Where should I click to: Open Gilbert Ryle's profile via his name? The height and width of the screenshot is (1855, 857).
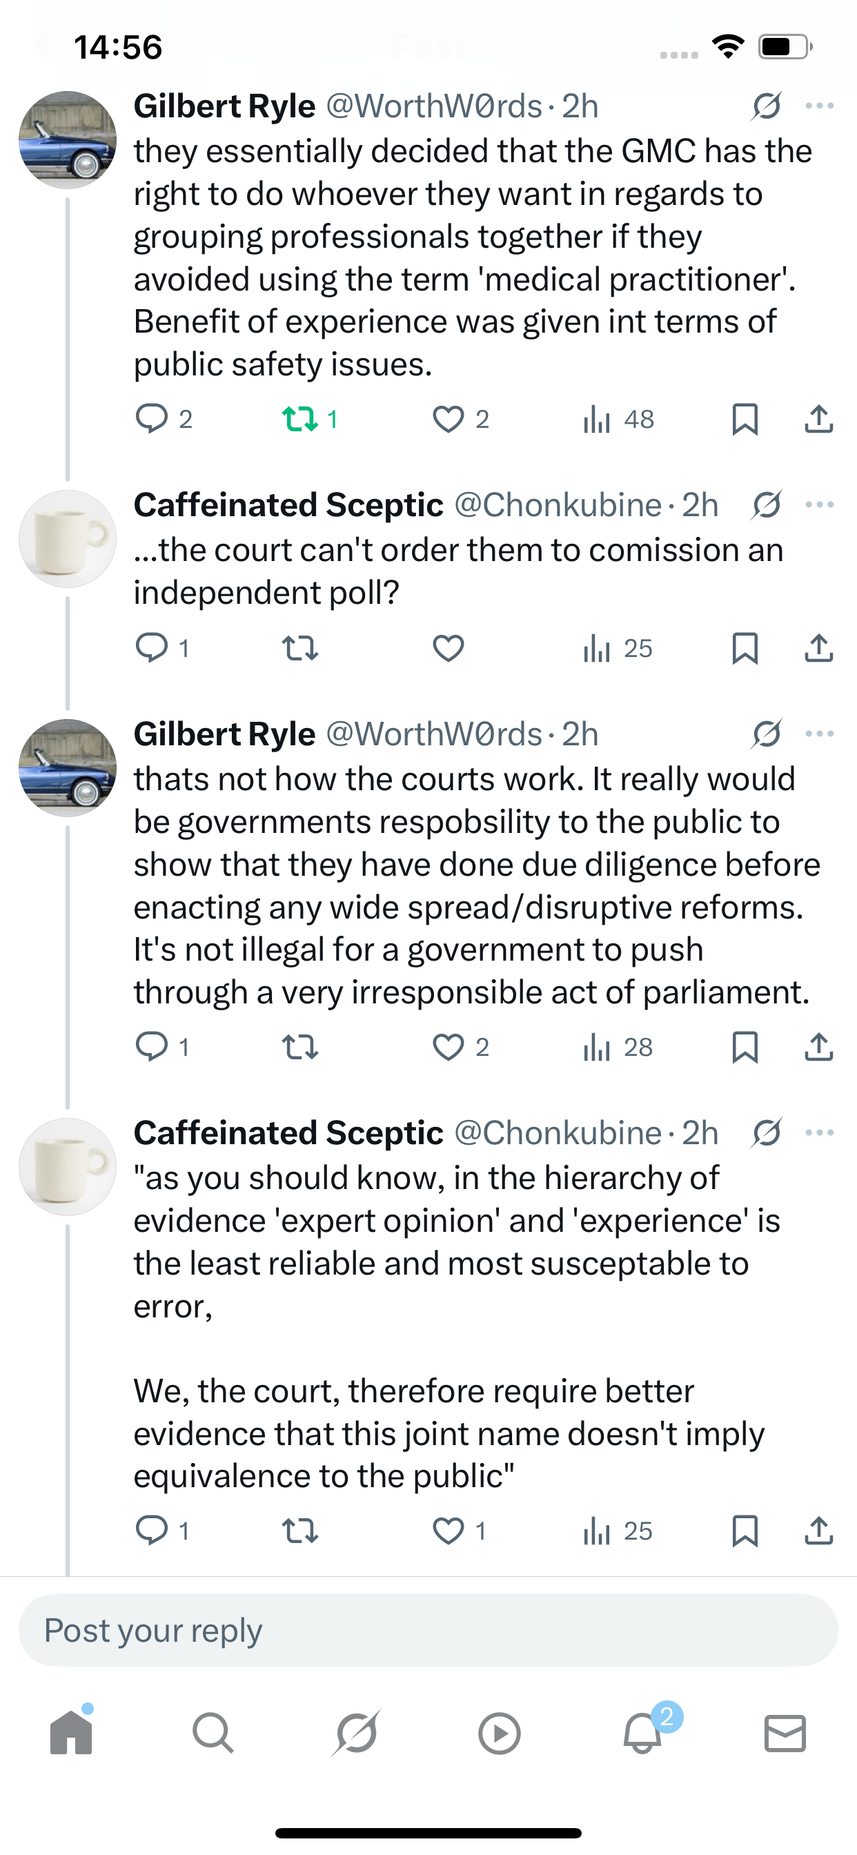pyautogui.click(x=224, y=106)
